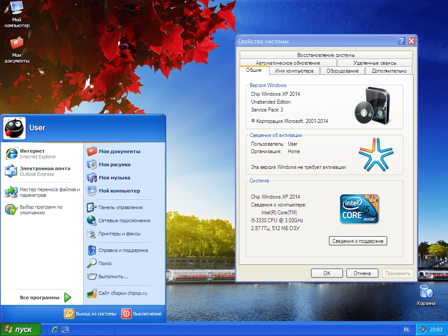Select the Общие tab

254,70
